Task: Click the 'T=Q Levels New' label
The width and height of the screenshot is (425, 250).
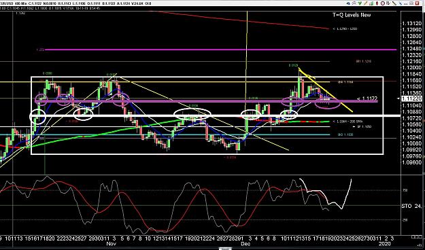Action: pyautogui.click(x=352, y=15)
